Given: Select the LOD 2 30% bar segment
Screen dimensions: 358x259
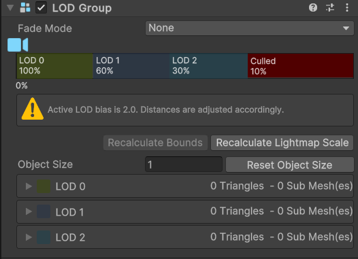Looking at the screenshot, I should tap(208, 66).
